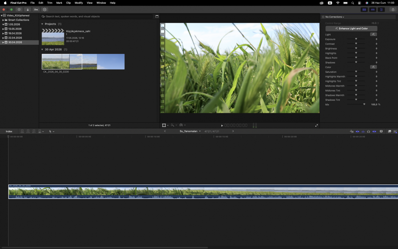The width and height of the screenshot is (398, 249).
Task: Go forward in timeline history
Action: tap(233, 131)
